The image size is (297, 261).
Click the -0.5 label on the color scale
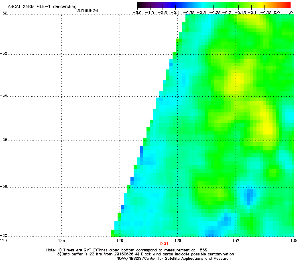tap(162, 13)
